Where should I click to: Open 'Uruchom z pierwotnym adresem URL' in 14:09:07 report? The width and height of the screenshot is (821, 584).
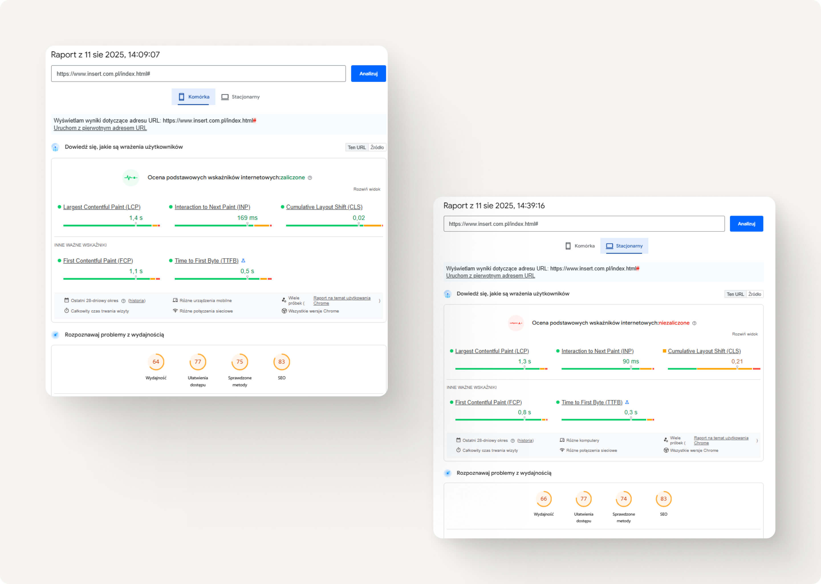(x=100, y=128)
